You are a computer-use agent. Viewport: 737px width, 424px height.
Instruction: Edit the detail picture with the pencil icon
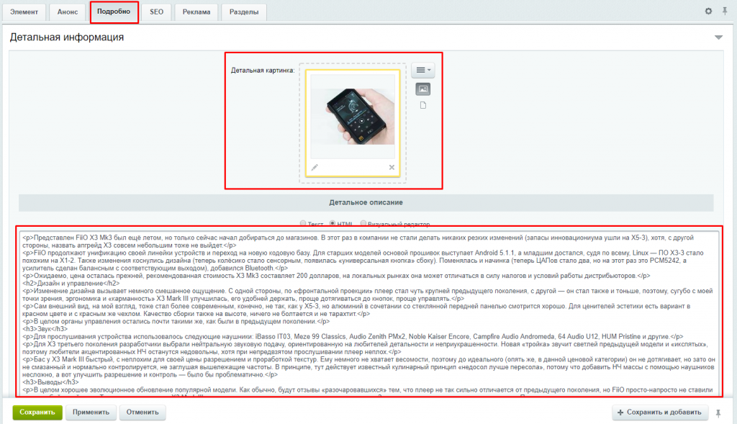tap(315, 167)
